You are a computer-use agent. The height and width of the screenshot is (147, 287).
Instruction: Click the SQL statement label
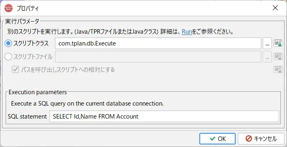27,117
